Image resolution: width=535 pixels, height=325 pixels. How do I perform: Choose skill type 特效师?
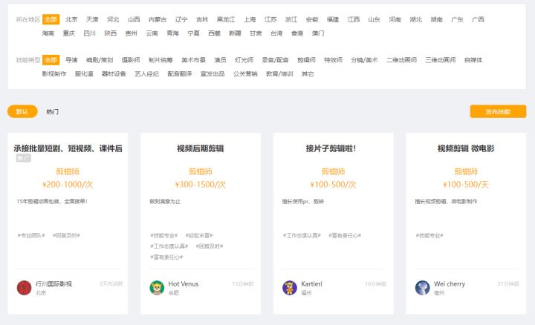click(x=333, y=60)
